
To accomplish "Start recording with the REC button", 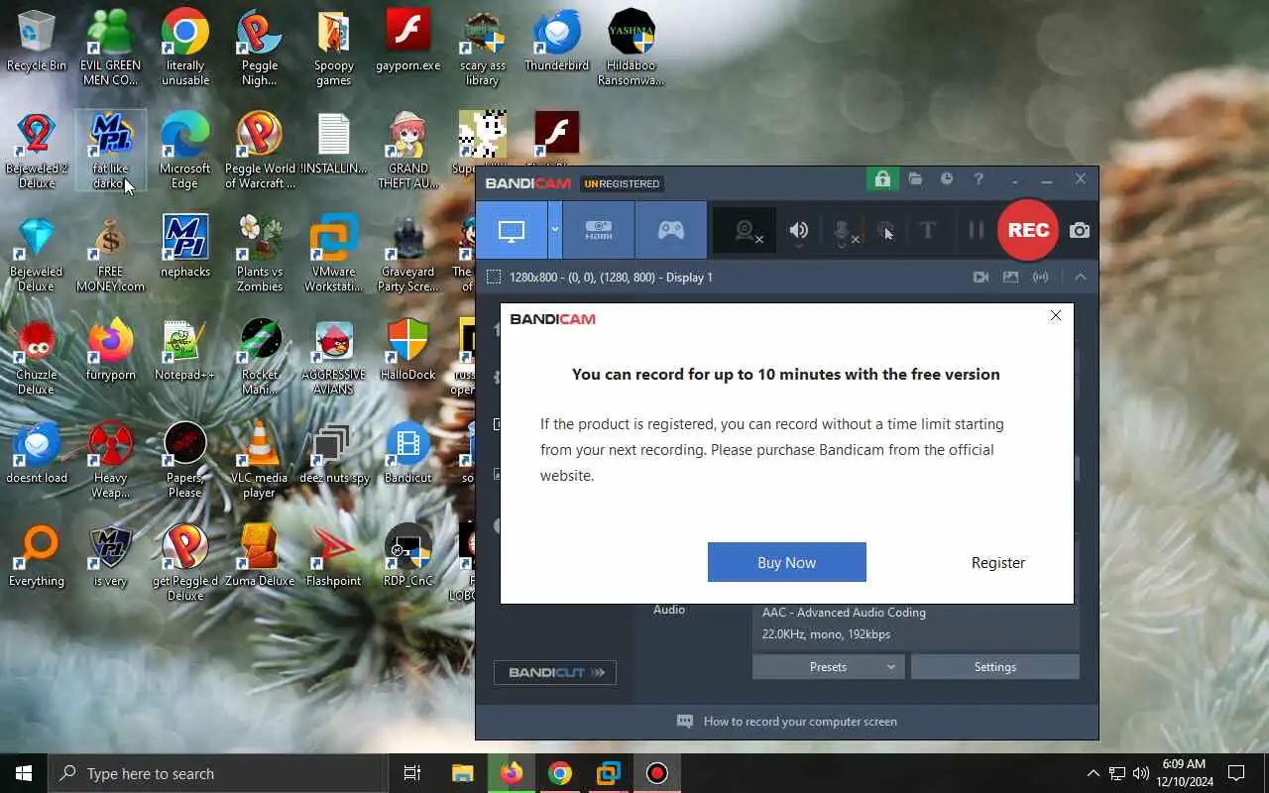I will tap(1028, 230).
